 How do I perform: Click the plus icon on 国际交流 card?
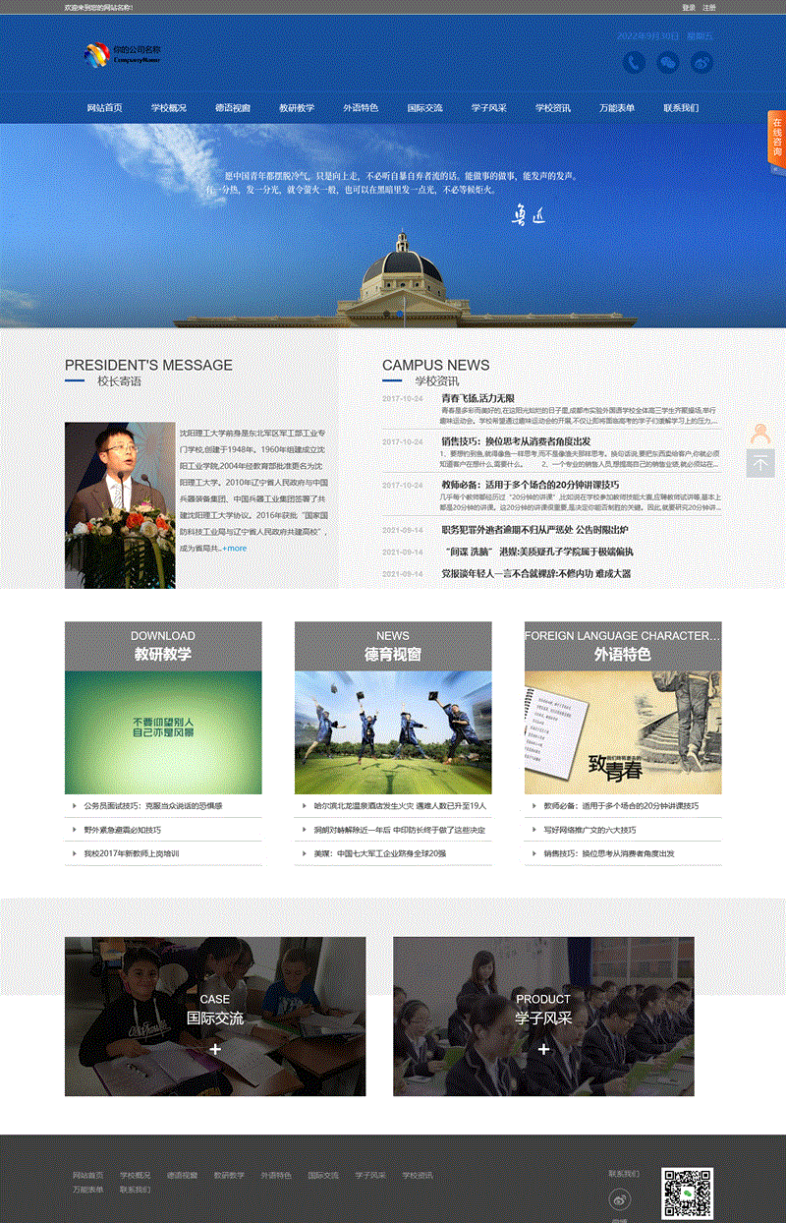coord(215,1049)
